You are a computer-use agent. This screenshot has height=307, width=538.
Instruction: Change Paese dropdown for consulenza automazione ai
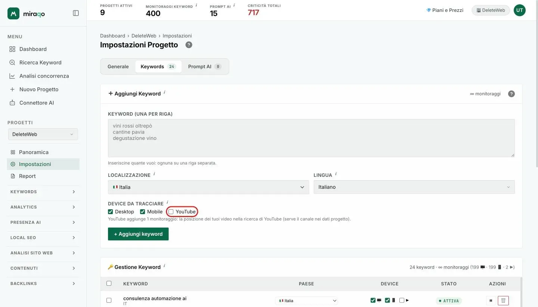[x=306, y=301]
